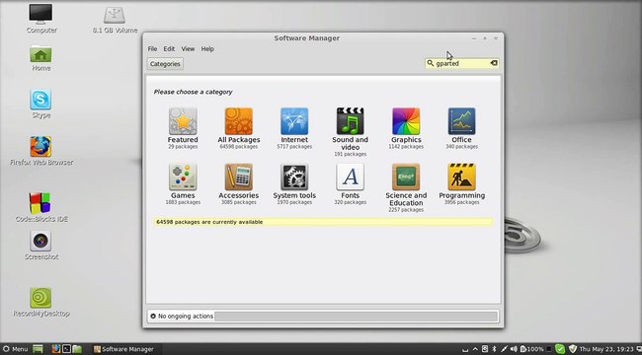Open the update manager shield icon
Image resolution: width=642 pixels, height=355 pixels.
(x=573, y=349)
